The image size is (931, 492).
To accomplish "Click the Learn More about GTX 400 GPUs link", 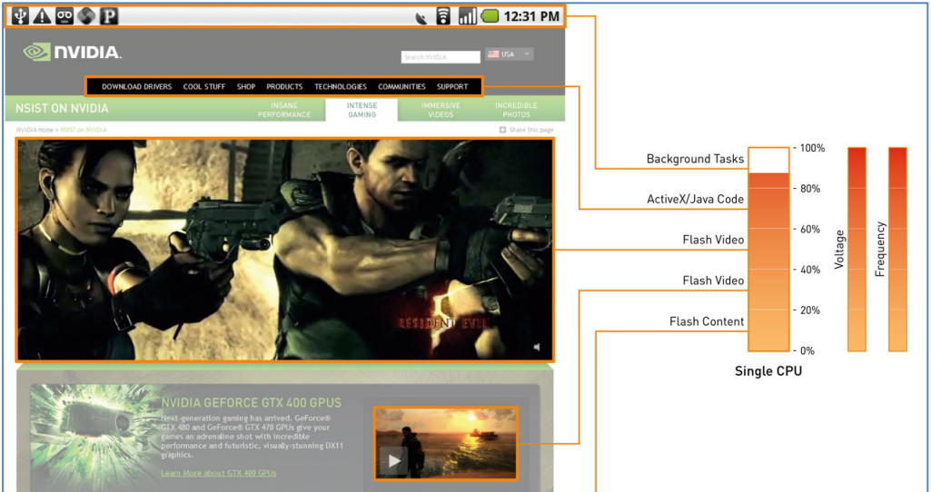I will [219, 473].
